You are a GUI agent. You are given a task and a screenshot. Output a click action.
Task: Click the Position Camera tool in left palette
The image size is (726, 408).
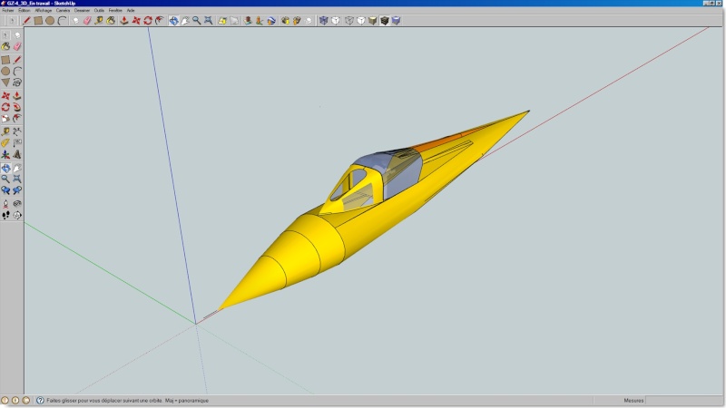tap(5, 203)
